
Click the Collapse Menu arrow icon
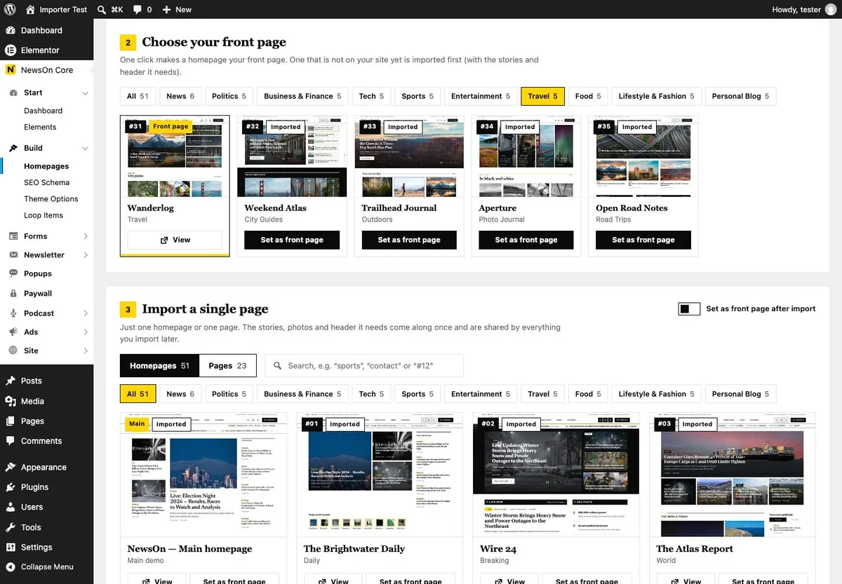[11, 567]
